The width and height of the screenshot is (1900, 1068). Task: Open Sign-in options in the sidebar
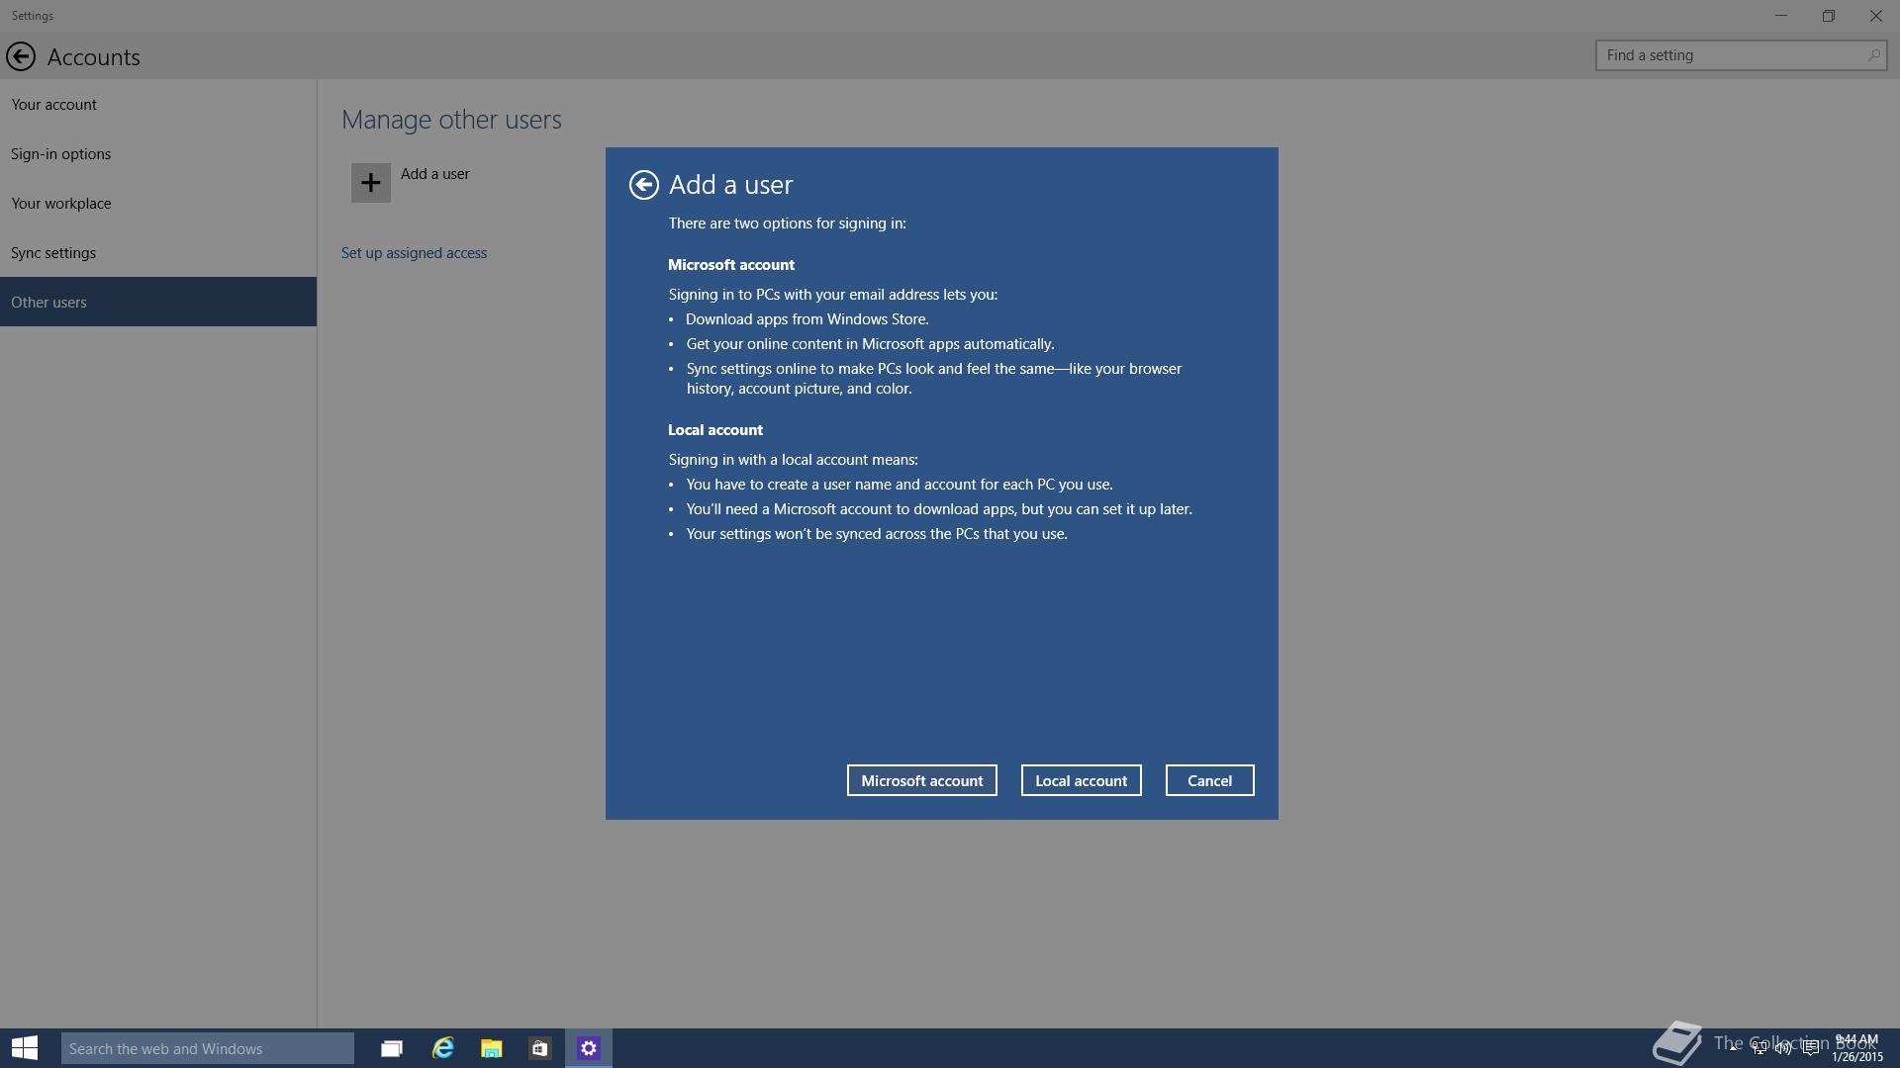click(x=158, y=153)
